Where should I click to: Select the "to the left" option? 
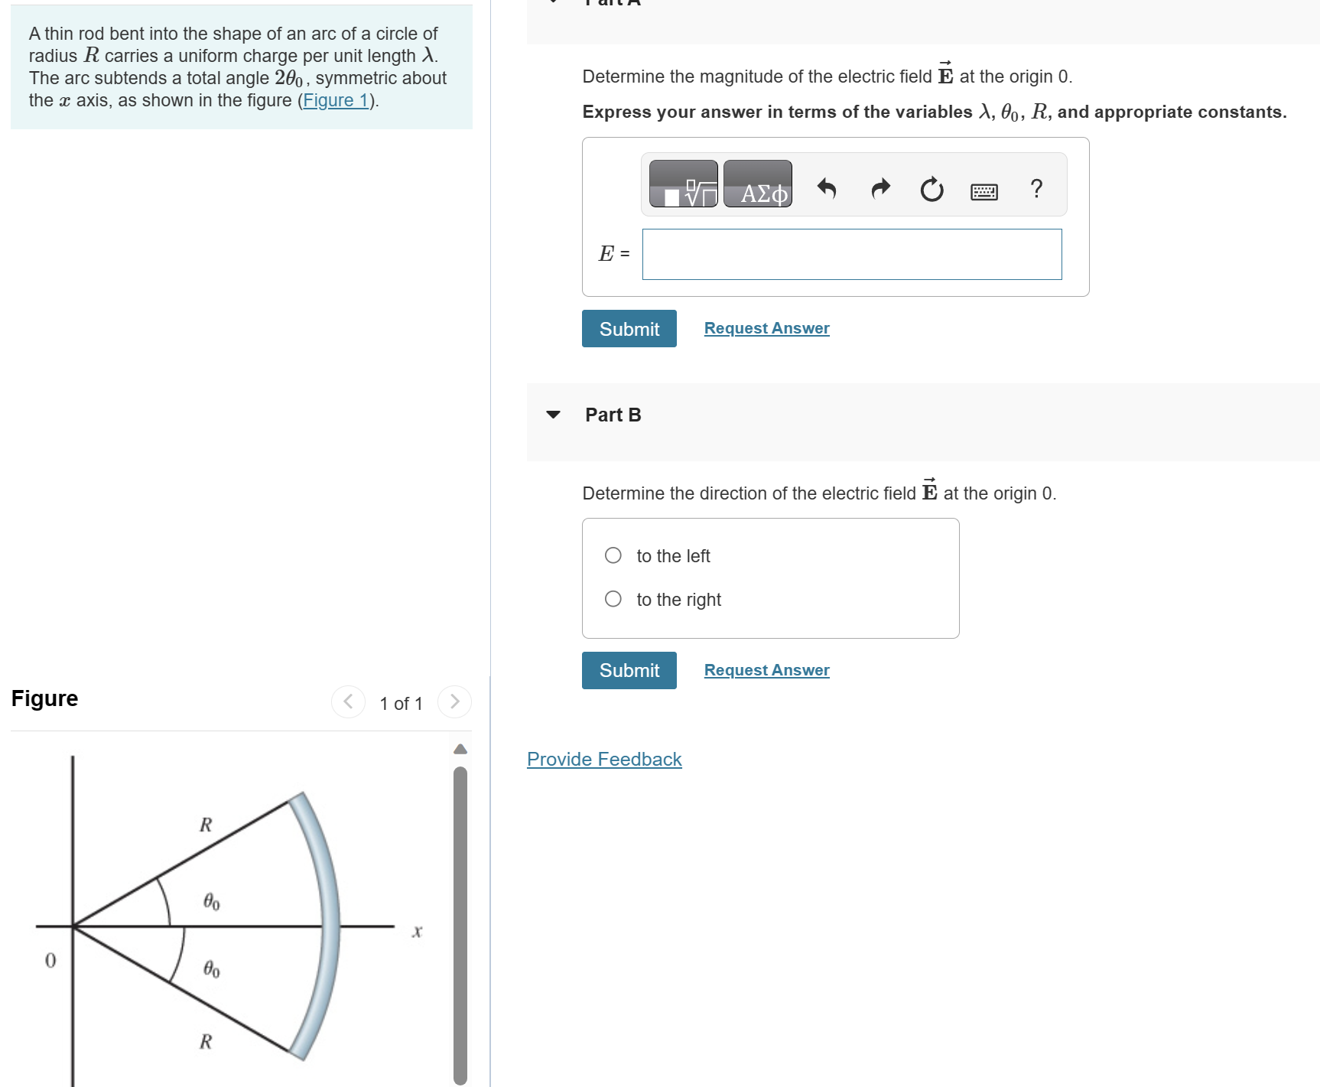pyautogui.click(x=613, y=555)
